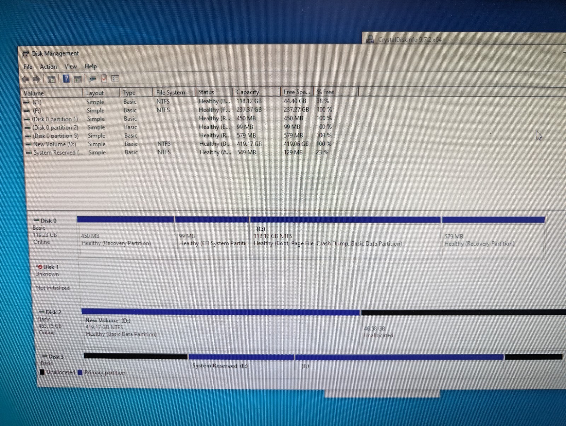566x426 pixels.
Task: Select the (C:) 118.12 GB NTFS partition block
Action: (345, 237)
